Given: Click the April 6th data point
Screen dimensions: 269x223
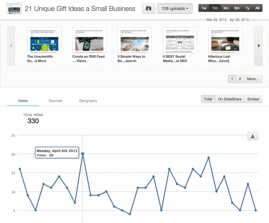Looking at the screenshot, I should 83,154.
